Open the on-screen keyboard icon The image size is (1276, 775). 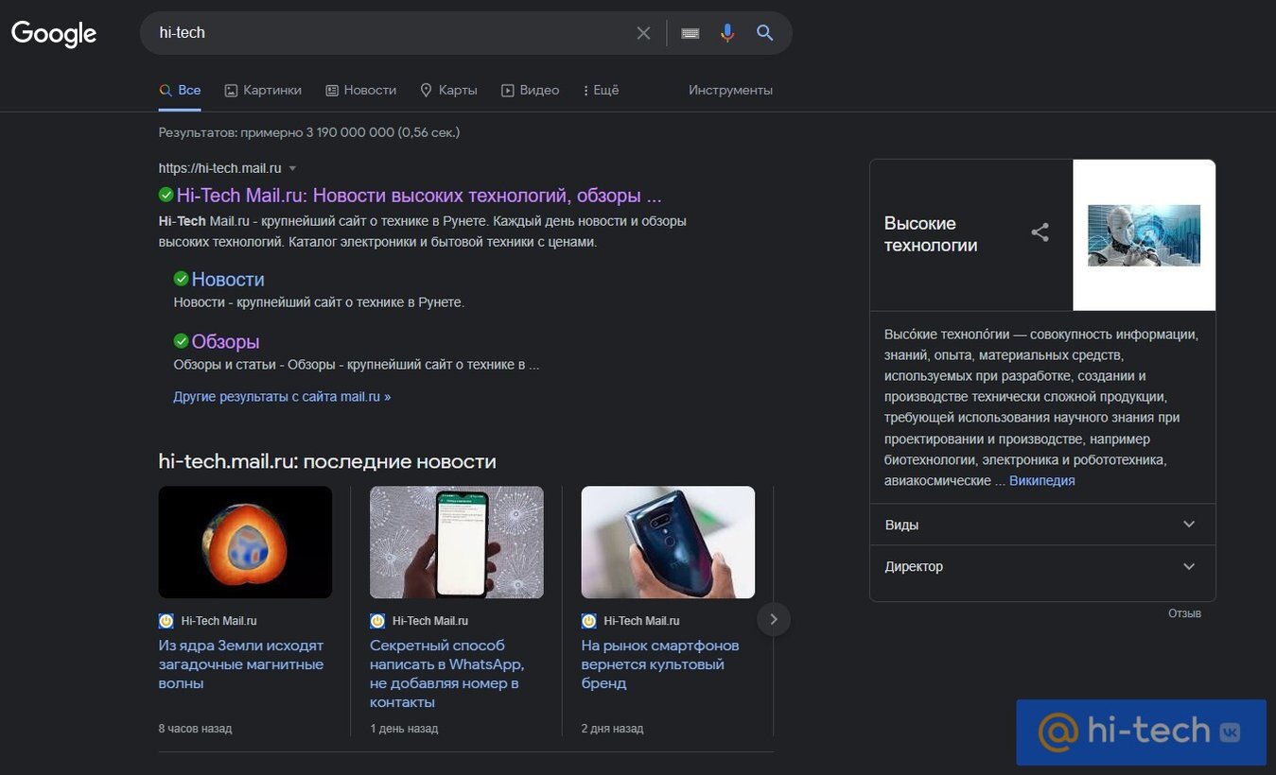[x=690, y=33]
